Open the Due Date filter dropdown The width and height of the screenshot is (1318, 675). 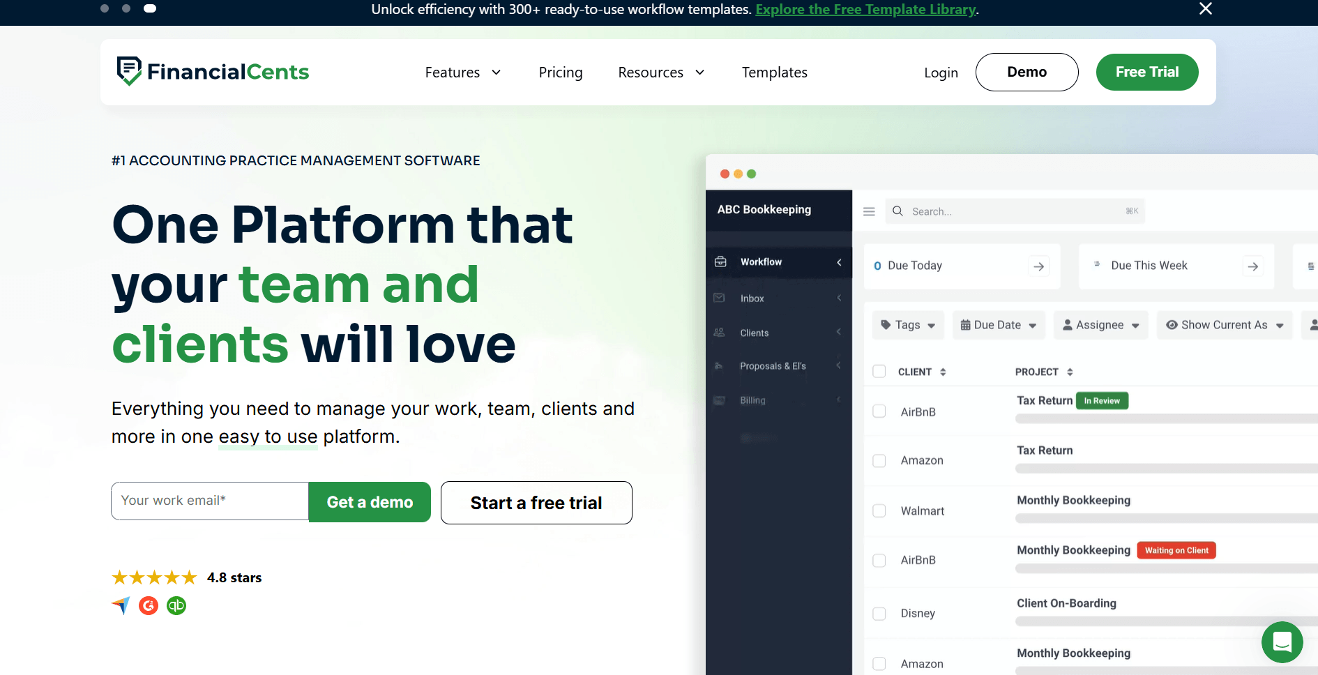point(999,325)
